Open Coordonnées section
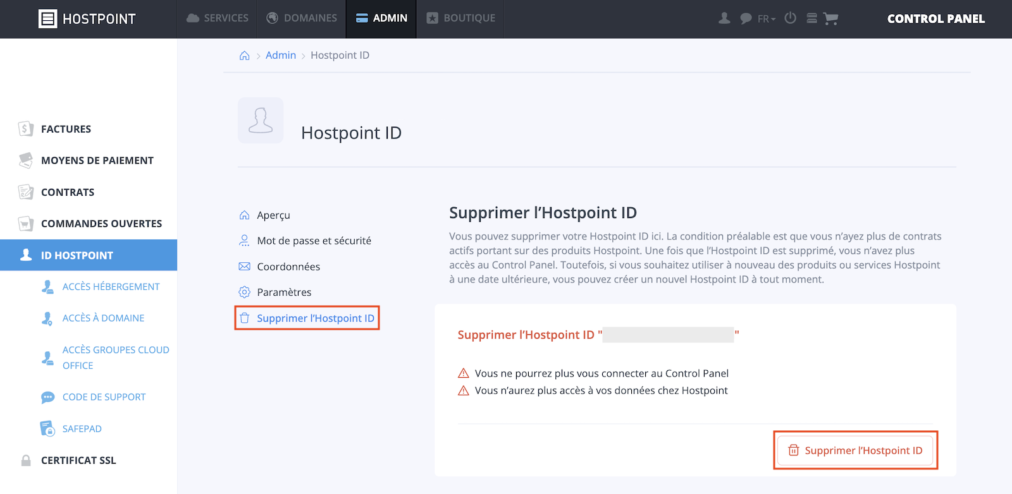This screenshot has width=1012, height=494. (x=288, y=267)
